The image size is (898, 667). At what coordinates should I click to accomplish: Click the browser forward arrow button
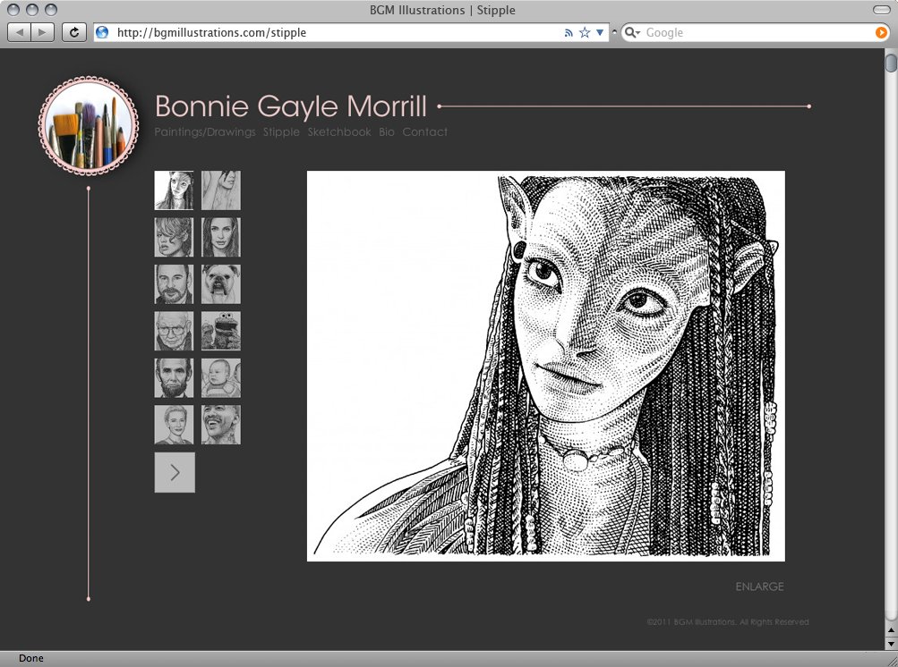tap(42, 32)
